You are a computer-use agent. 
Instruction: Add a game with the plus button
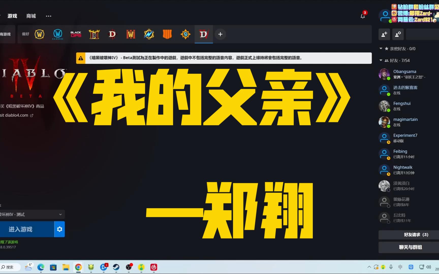220,34
